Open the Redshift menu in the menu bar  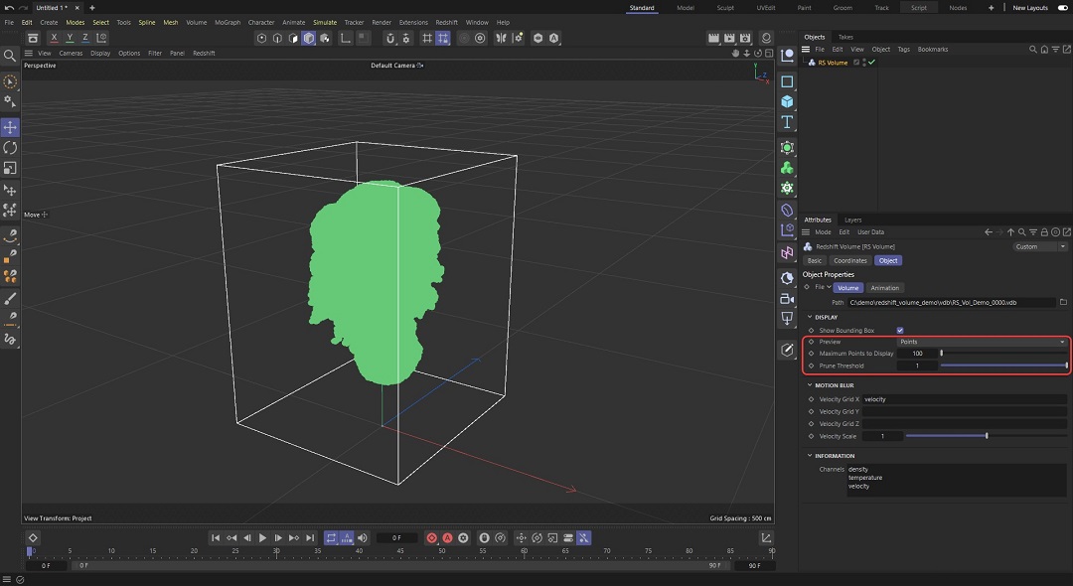pyautogui.click(x=446, y=21)
